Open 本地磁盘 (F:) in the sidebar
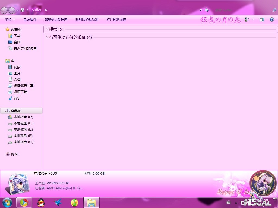 point(23,136)
